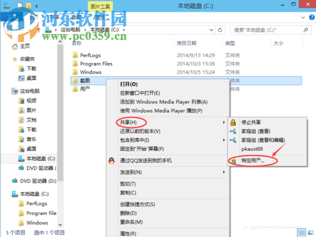This screenshot has height=237, width=316.
Task: Click the 收藏夹 star icon
Action: click(15, 59)
